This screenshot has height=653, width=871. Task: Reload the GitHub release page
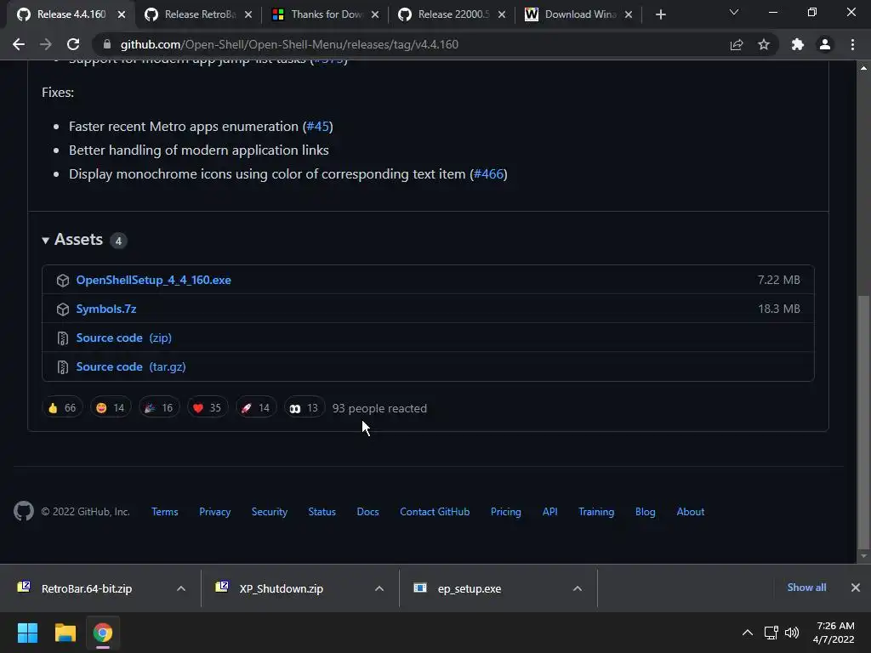(x=73, y=44)
